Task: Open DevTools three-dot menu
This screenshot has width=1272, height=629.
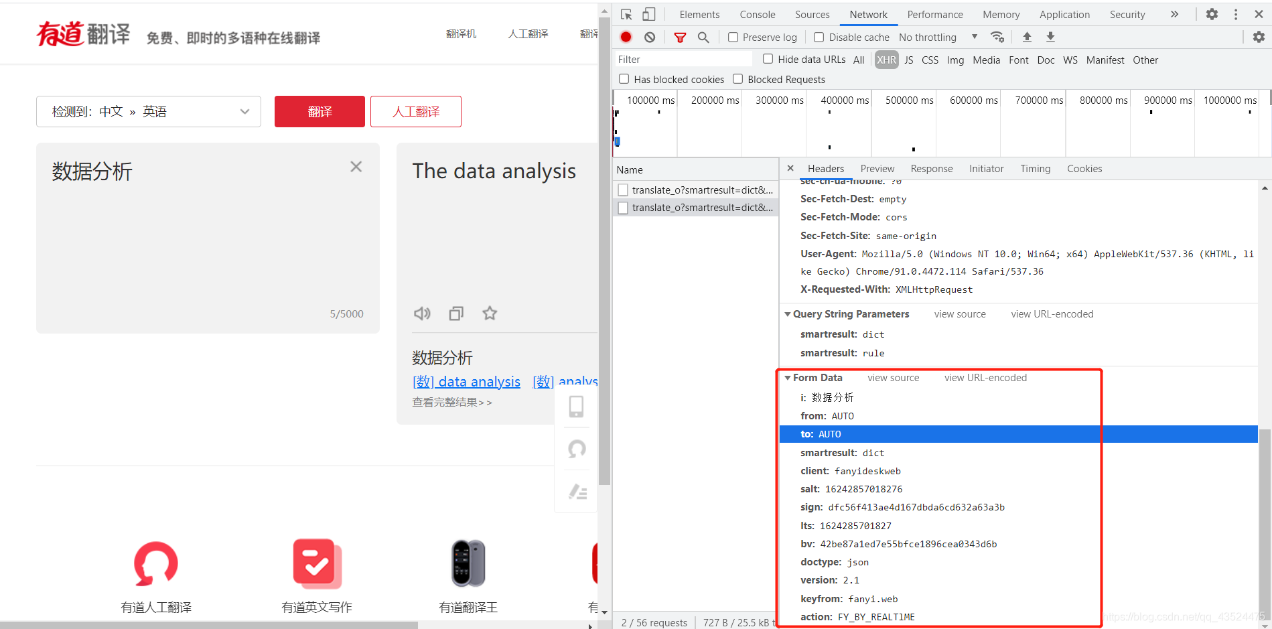Action: pyautogui.click(x=1236, y=14)
